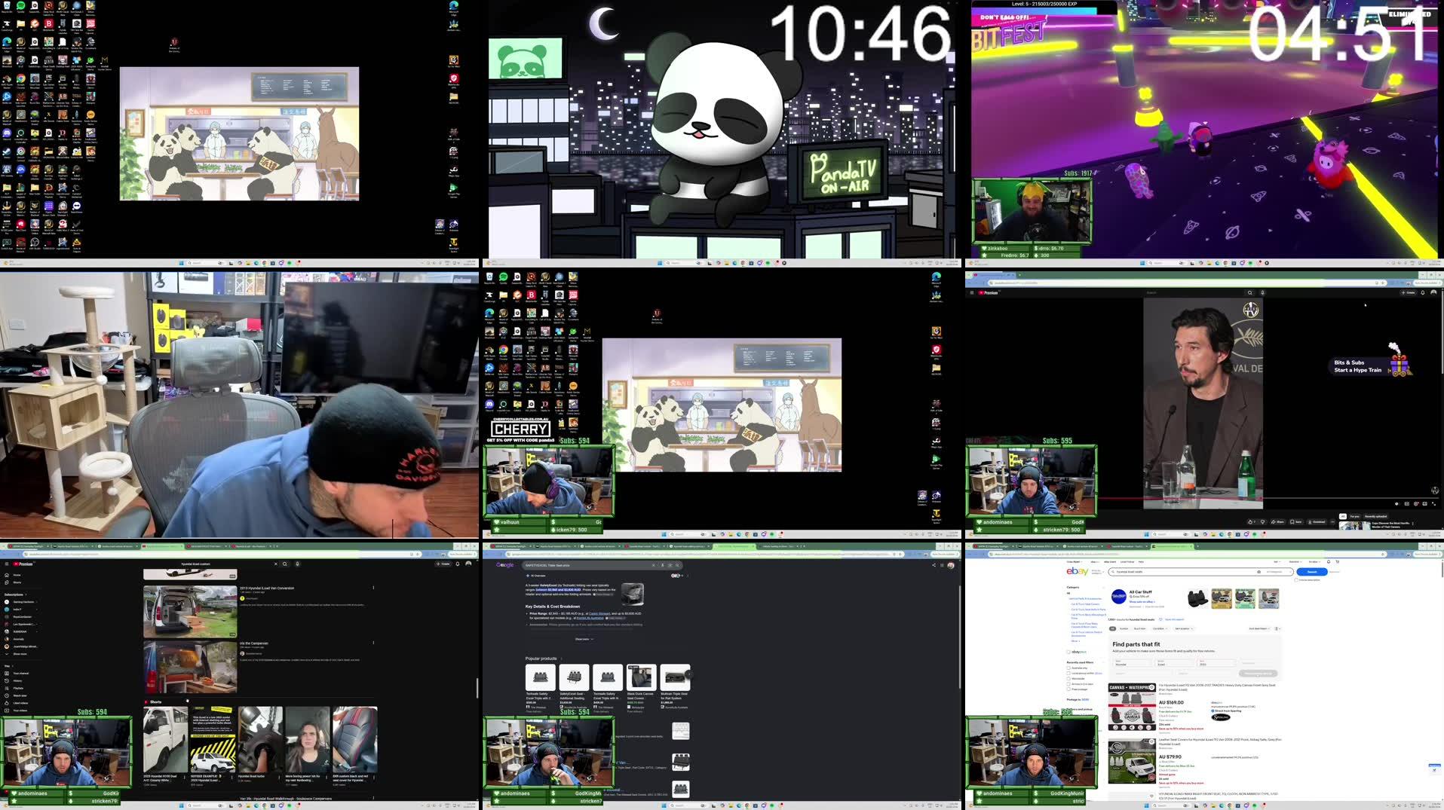Clear Google search box with X icon

[654, 565]
